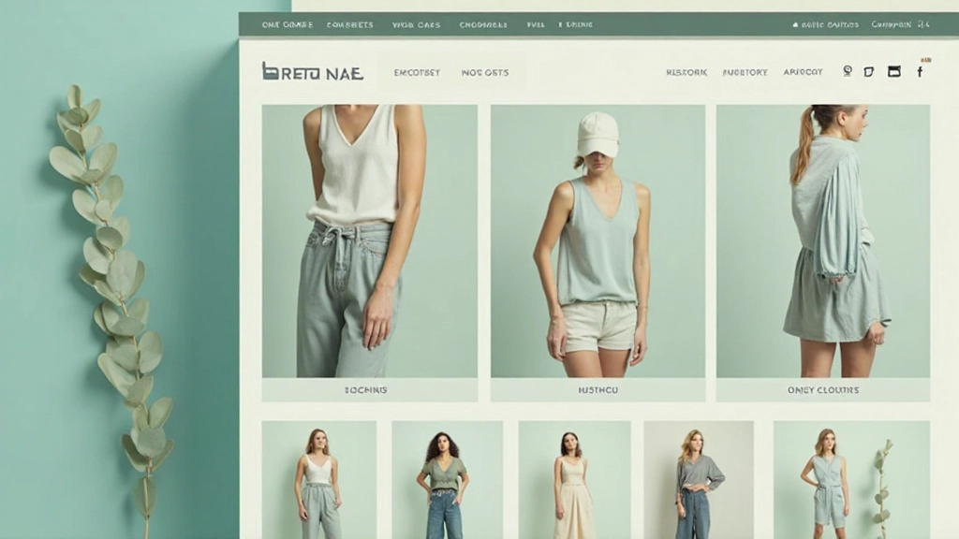Click the location pin icon in the top bar
This screenshot has height=539, width=959.
click(795, 23)
